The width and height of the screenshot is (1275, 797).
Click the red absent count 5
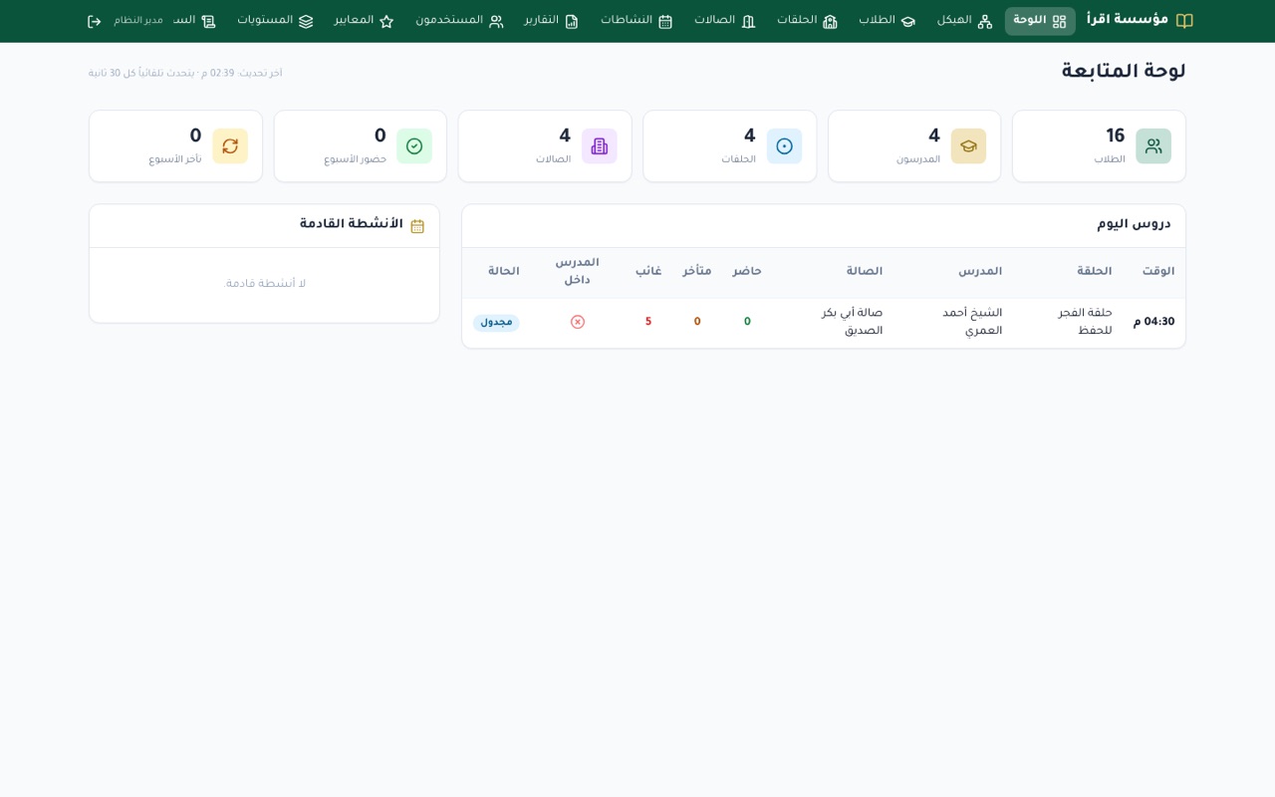coord(648,323)
